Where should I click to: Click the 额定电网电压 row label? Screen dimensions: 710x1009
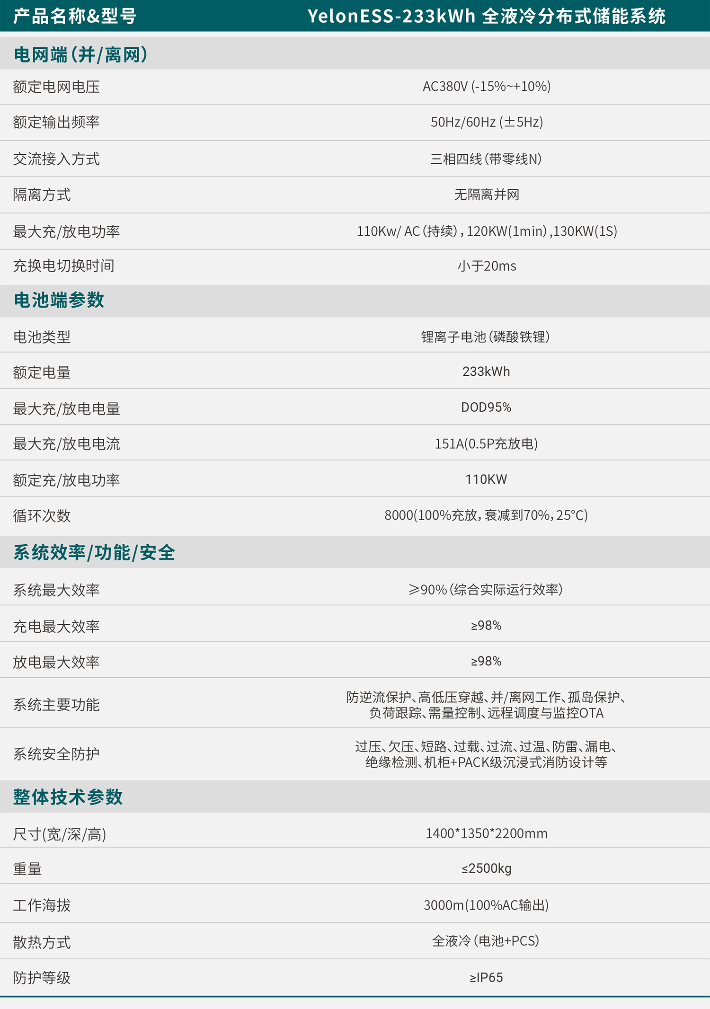click(x=56, y=87)
